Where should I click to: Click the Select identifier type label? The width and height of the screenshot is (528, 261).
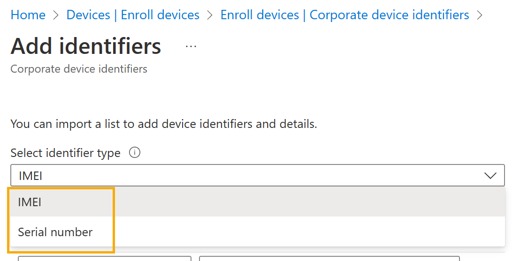pyautogui.click(x=65, y=153)
